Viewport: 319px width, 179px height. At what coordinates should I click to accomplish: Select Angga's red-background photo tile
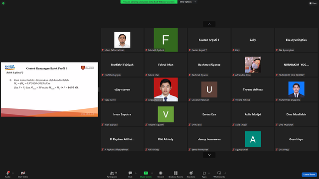[166, 89]
